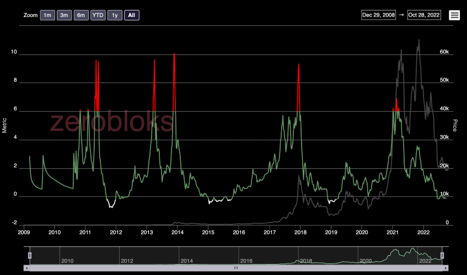Click the navigator scrollbar right arrow
Image resolution: width=467 pixels, height=275 pixels.
[445, 268]
